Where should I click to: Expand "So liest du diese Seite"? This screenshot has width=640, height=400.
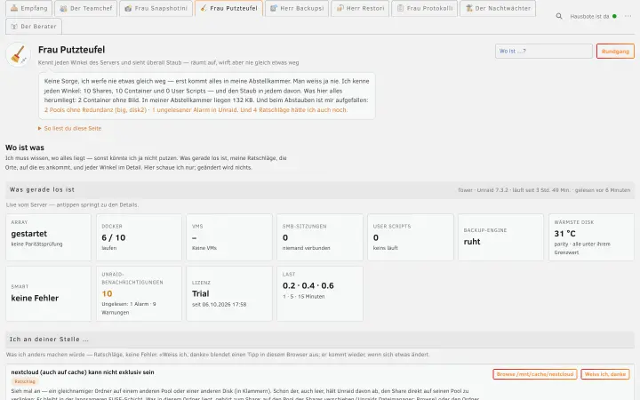pos(70,128)
